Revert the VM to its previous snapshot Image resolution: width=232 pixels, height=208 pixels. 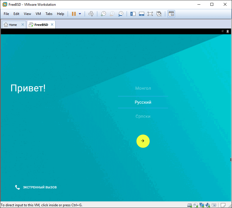(112, 14)
